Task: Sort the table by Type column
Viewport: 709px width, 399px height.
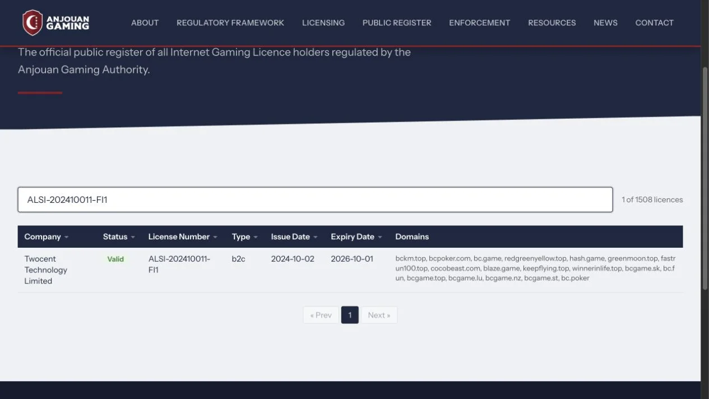Action: pyautogui.click(x=245, y=236)
